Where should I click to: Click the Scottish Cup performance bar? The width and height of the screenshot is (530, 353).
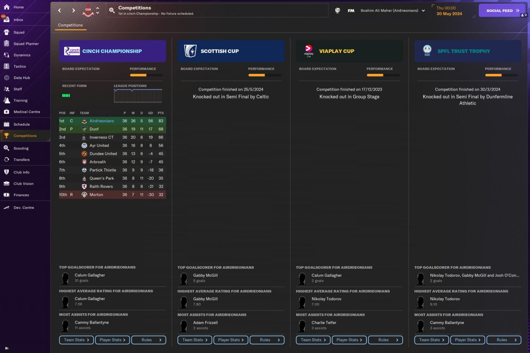265,75
